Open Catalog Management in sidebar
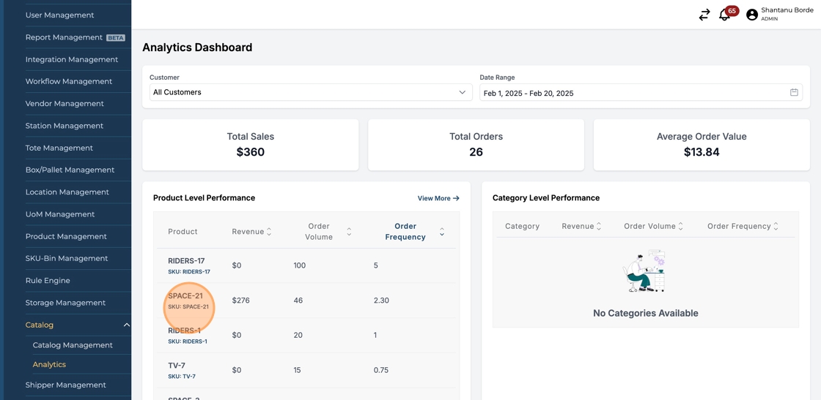Viewport: 821px width, 400px height. click(x=73, y=345)
